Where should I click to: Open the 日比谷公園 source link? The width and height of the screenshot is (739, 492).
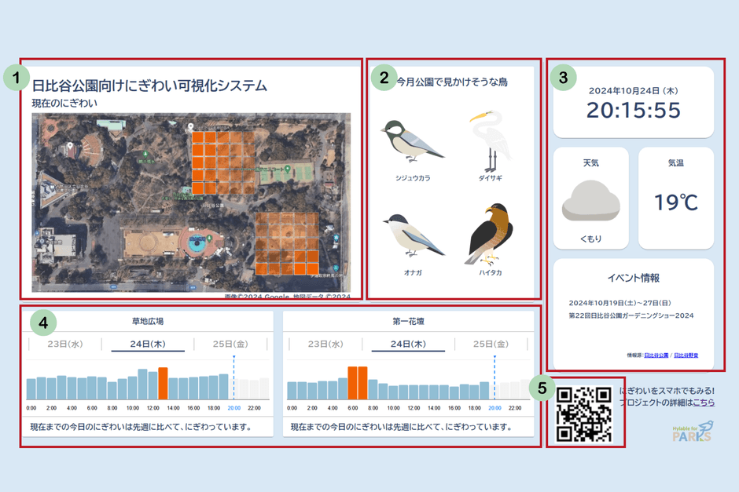[656, 355]
